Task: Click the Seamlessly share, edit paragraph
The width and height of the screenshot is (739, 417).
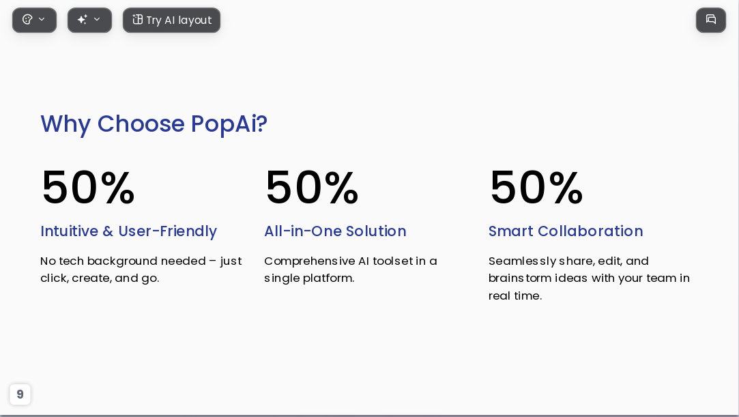Action: 589,278
